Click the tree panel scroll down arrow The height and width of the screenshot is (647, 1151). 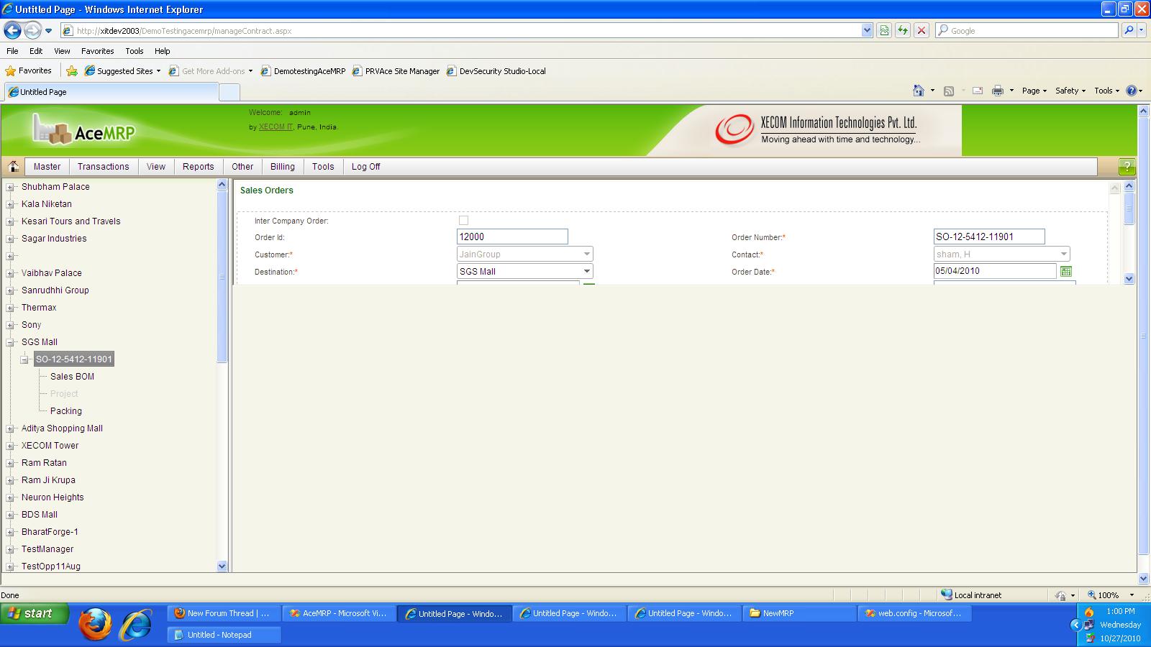pyautogui.click(x=222, y=566)
